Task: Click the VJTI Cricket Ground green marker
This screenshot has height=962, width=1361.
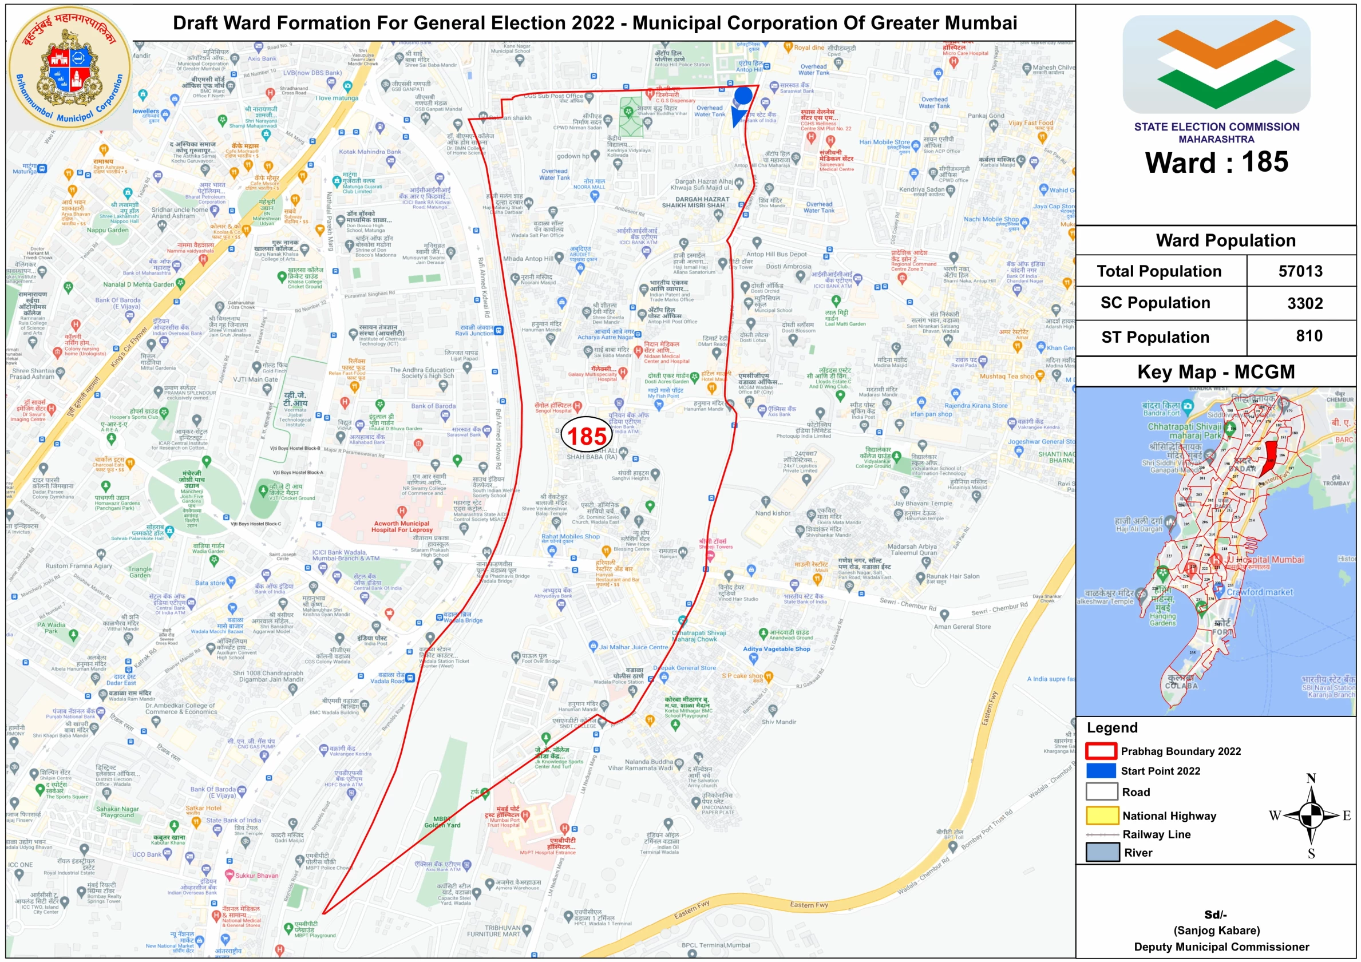Action: click(x=263, y=490)
